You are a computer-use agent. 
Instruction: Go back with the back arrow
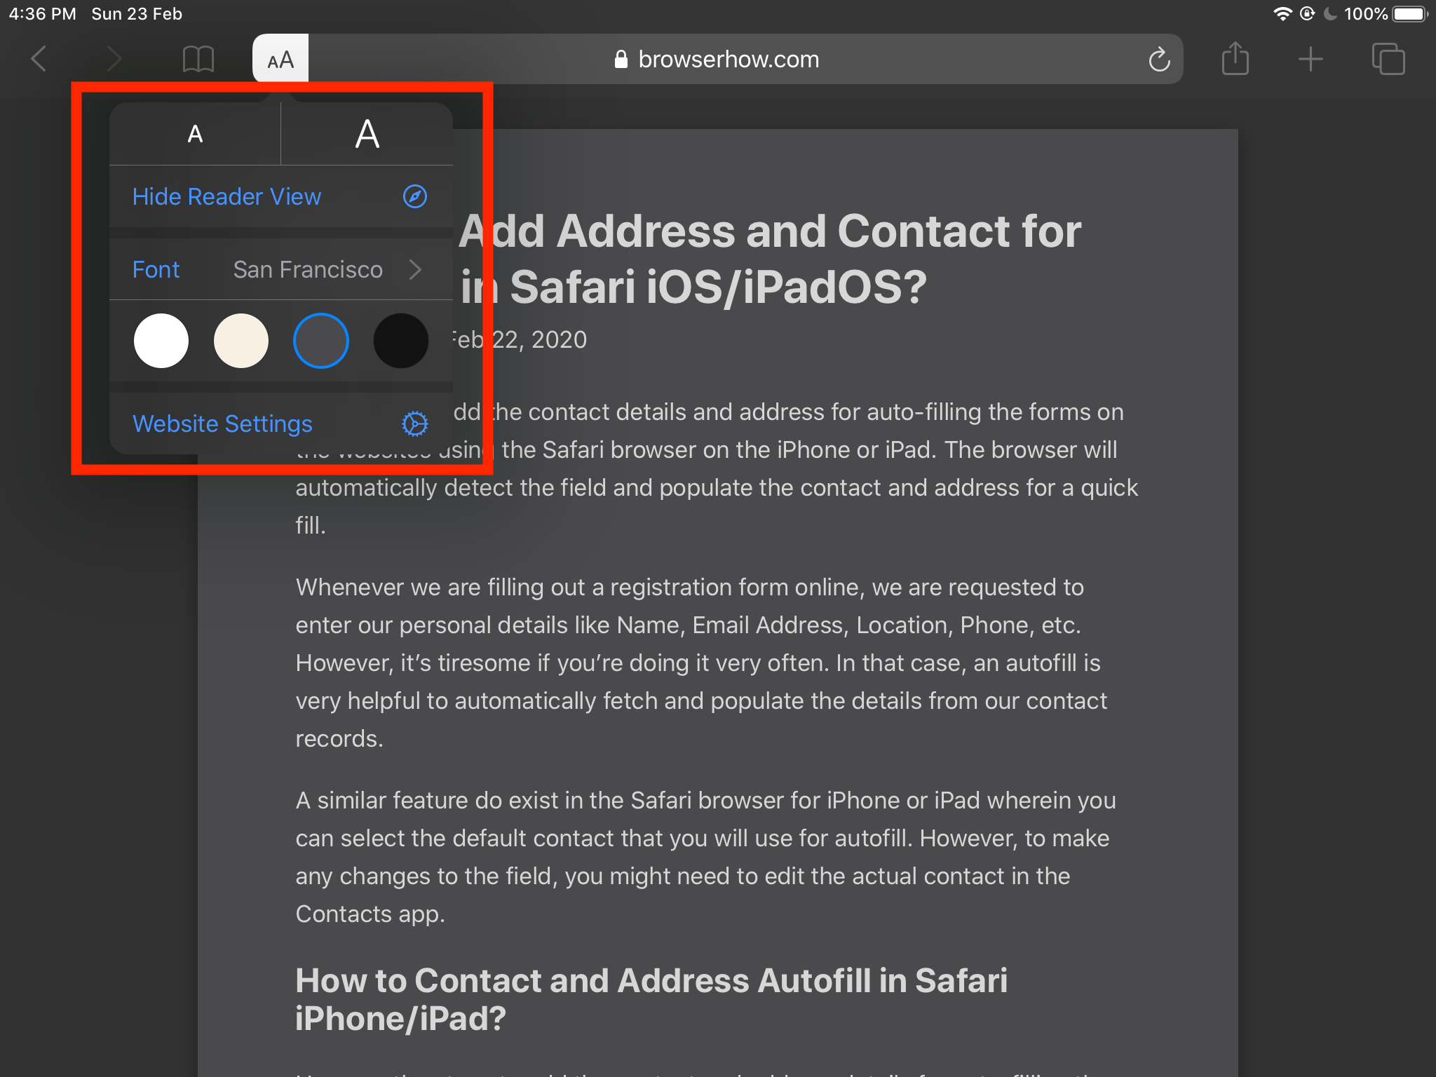click(39, 59)
